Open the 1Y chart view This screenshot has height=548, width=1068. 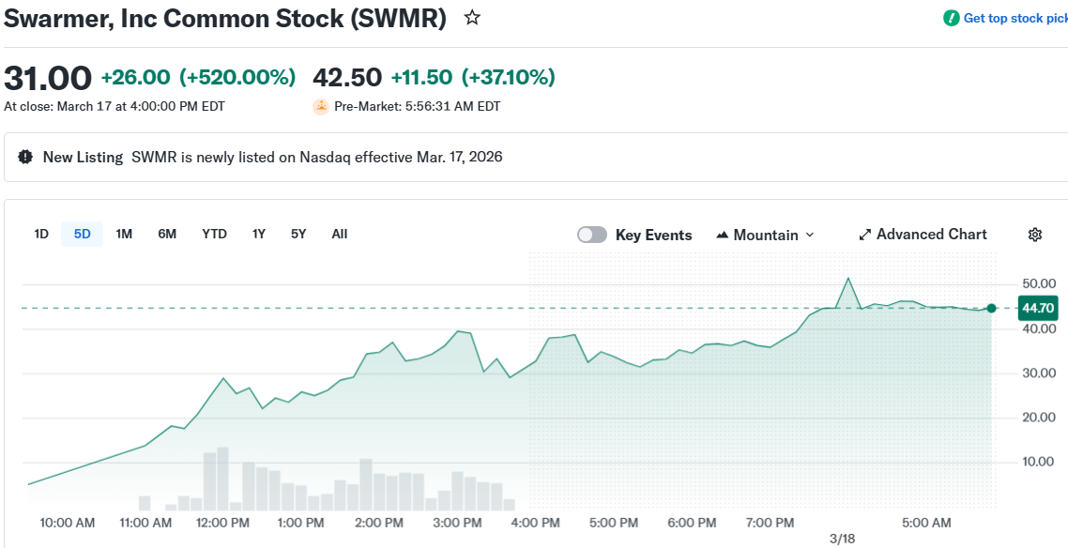pos(259,234)
